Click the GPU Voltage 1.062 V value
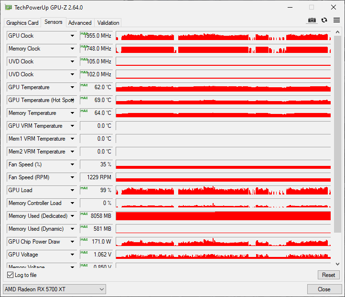This screenshot has width=345, height=297. [97, 255]
